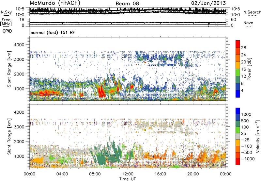Screen dimensions: 261x181
Task: Pick the yellow segment of Power color bar
Action: tap(238, 65)
